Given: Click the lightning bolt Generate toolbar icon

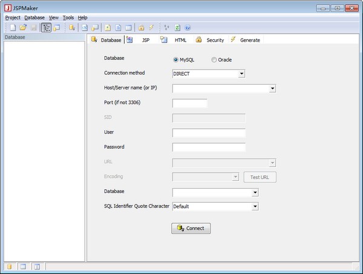Looking at the screenshot, I should 151,28.
